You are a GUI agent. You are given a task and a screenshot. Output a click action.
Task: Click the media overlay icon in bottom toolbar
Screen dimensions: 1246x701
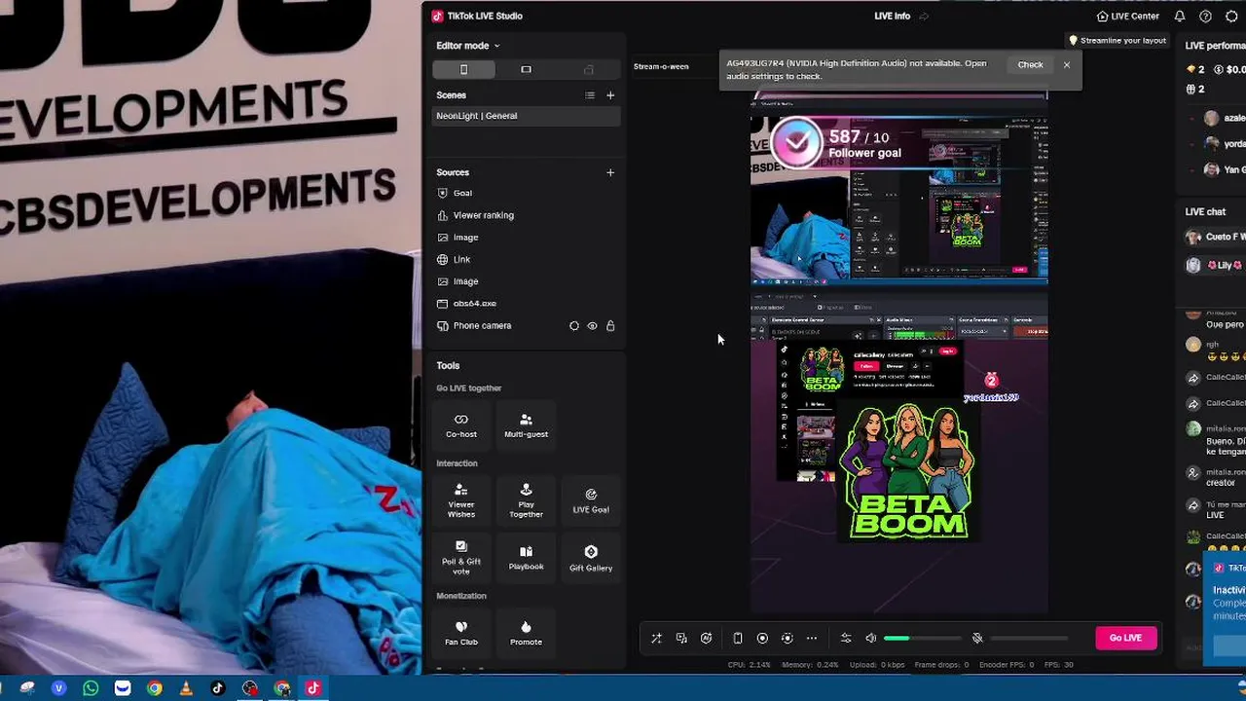click(x=681, y=639)
